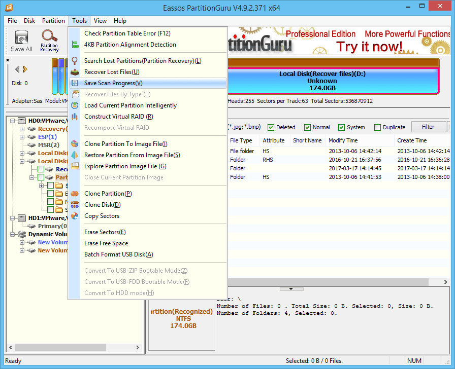Sort by the Modify Time column header
The width and height of the screenshot is (455, 369).
pyautogui.click(x=360, y=140)
